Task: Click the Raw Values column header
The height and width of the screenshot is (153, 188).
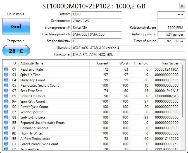Action: tap(165, 63)
